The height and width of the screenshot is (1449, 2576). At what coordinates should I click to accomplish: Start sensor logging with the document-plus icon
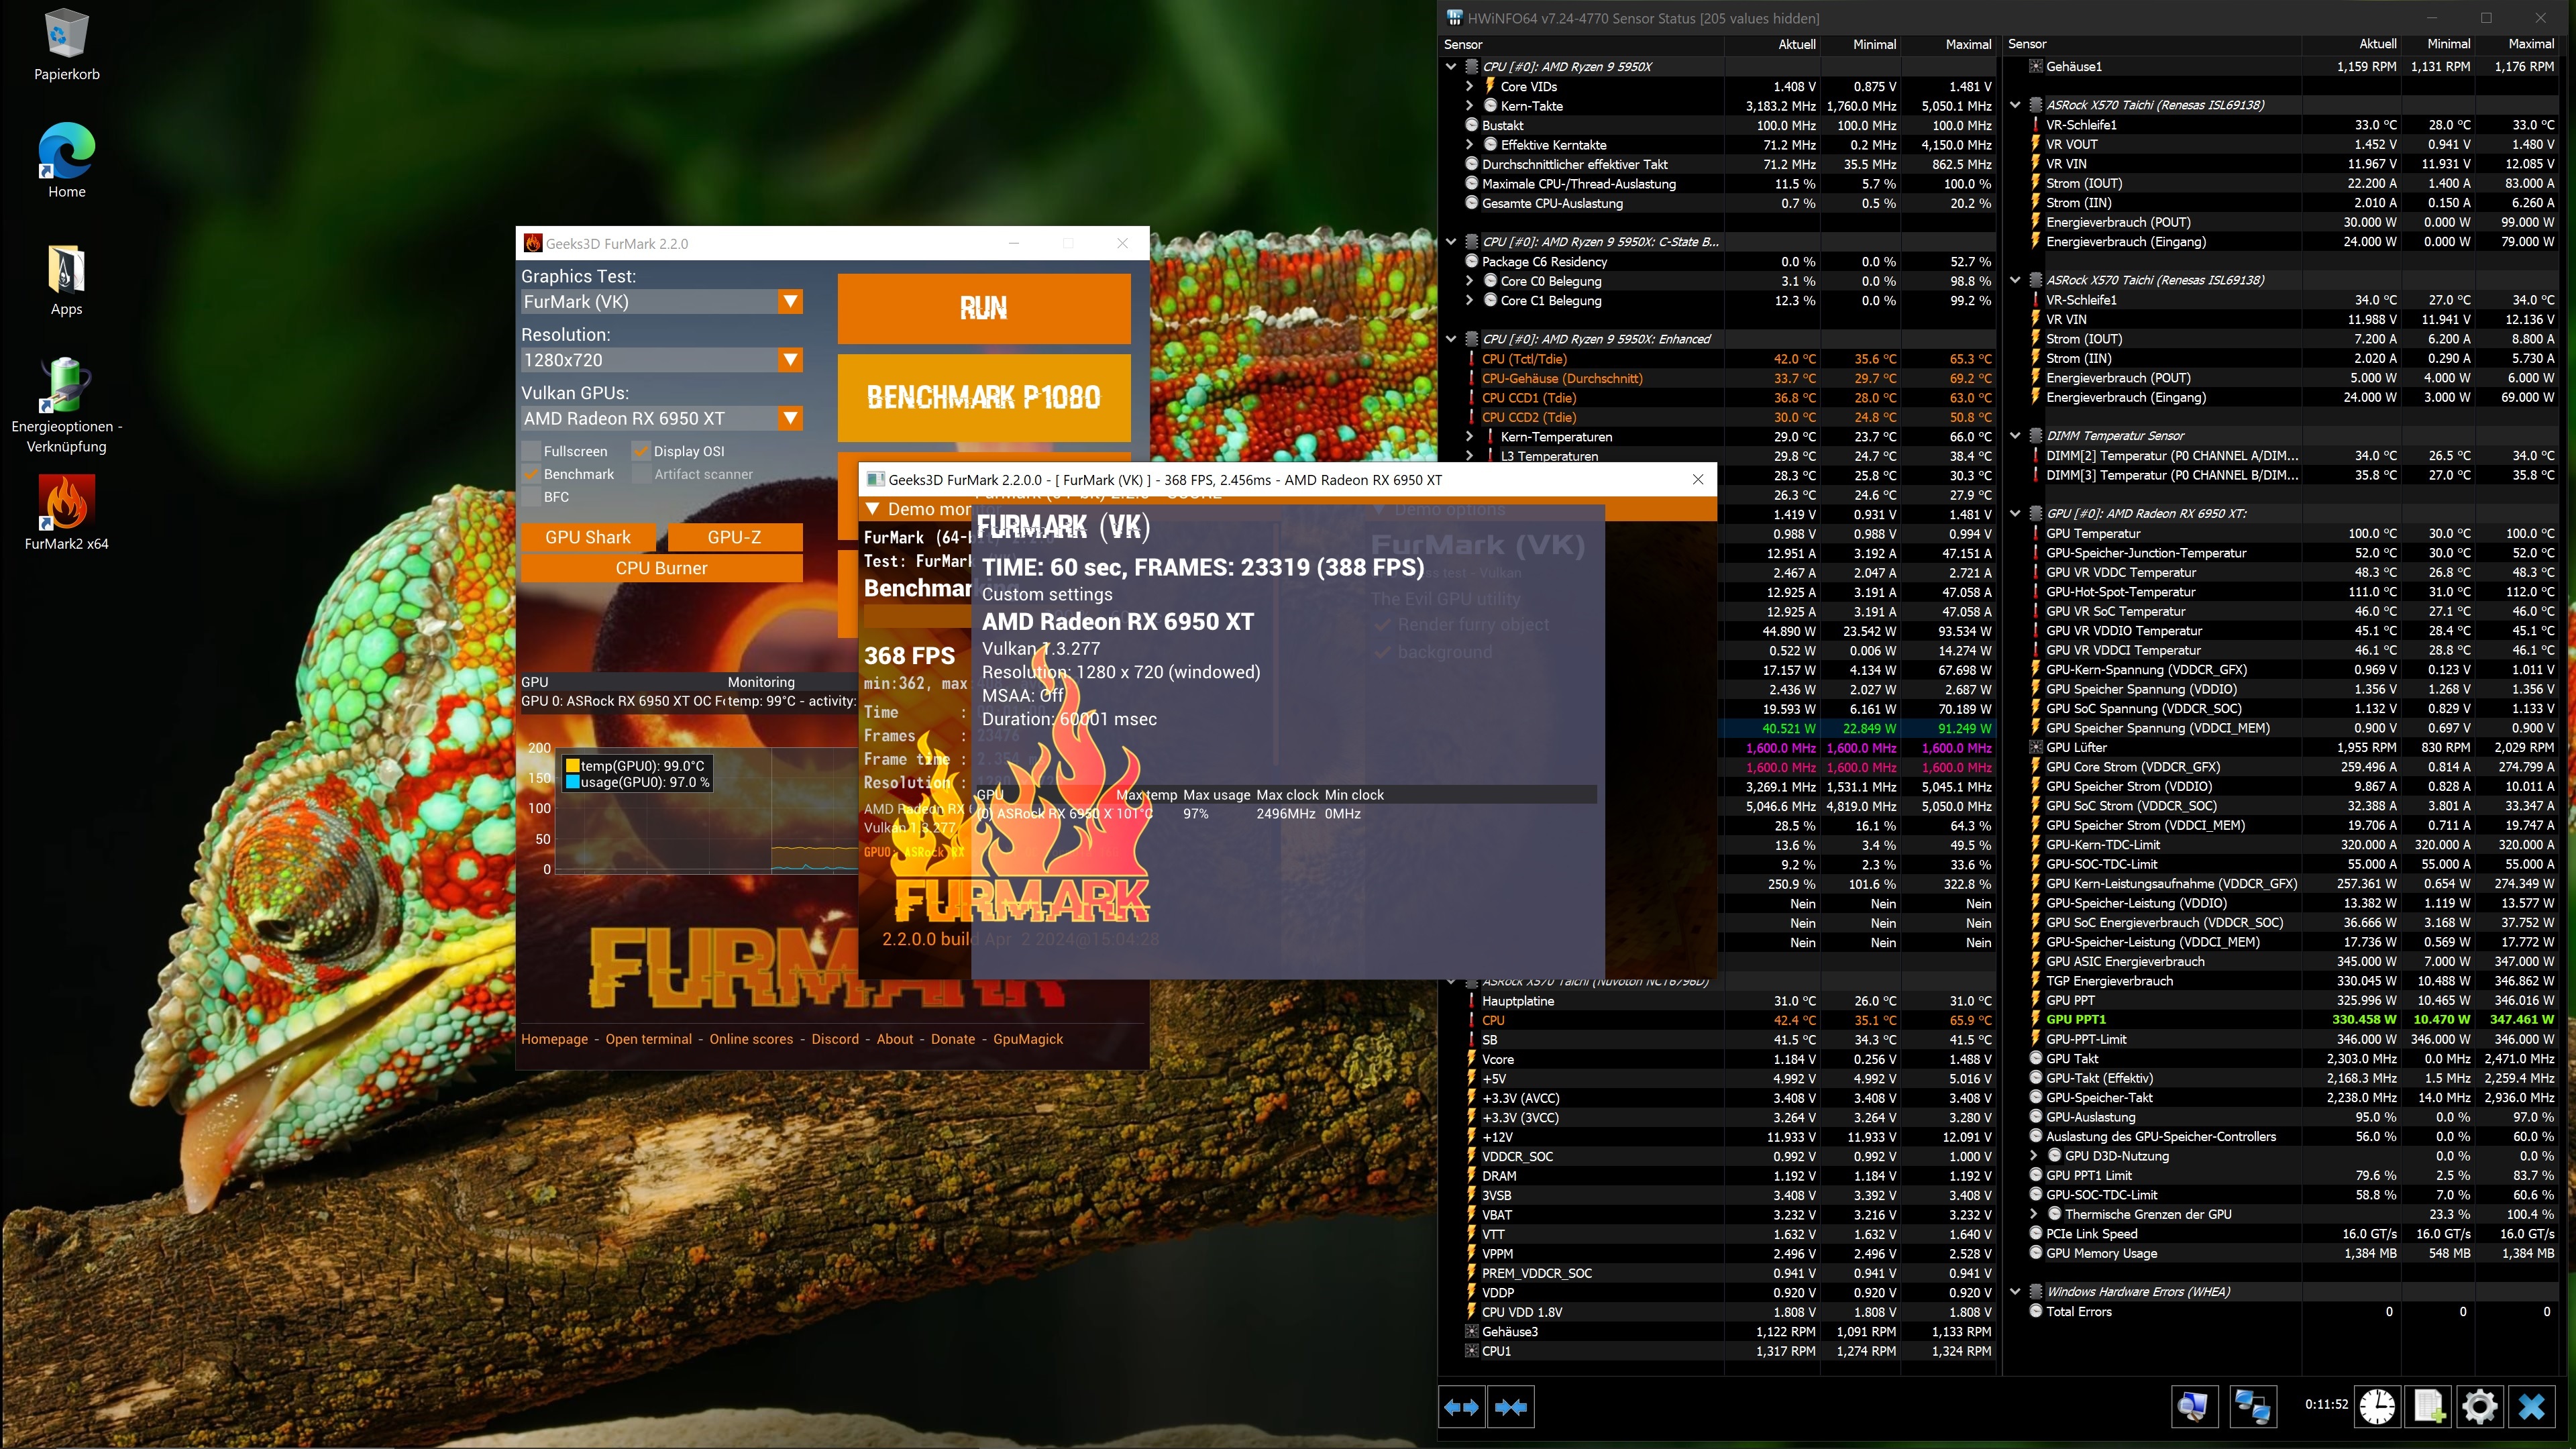tap(2429, 1406)
